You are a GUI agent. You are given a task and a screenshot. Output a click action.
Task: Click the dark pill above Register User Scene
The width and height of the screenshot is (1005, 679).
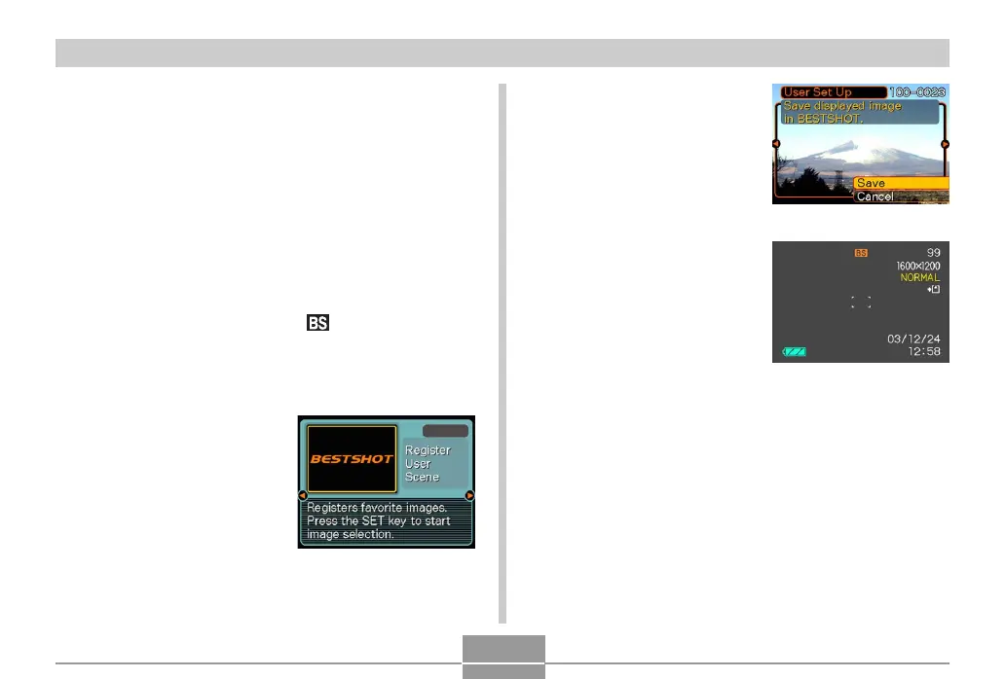point(445,431)
